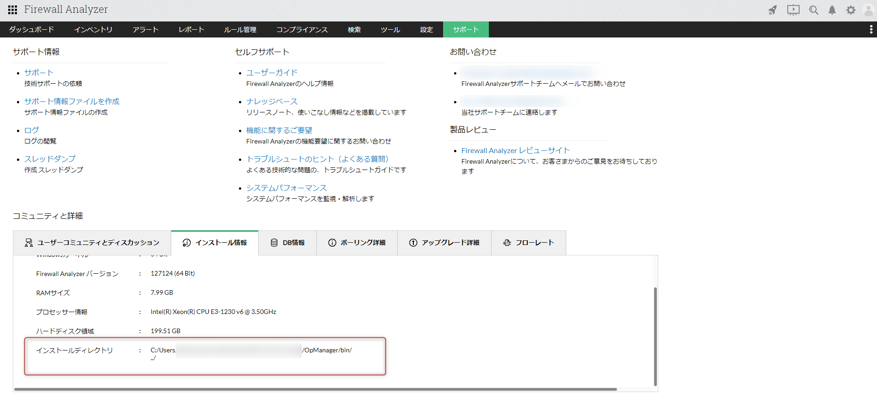
Task: Click the Firewall Analyzer バージョン label
Action: click(77, 274)
